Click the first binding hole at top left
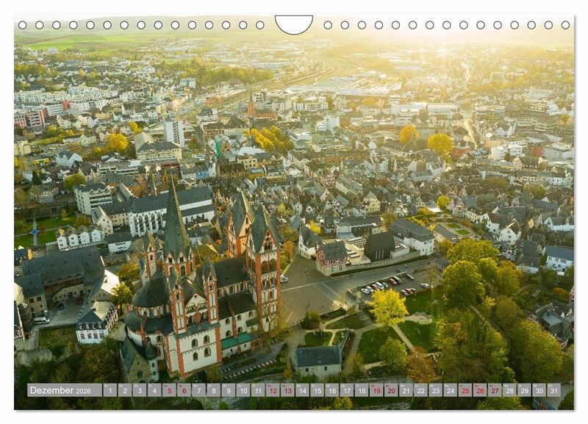 click(x=22, y=25)
